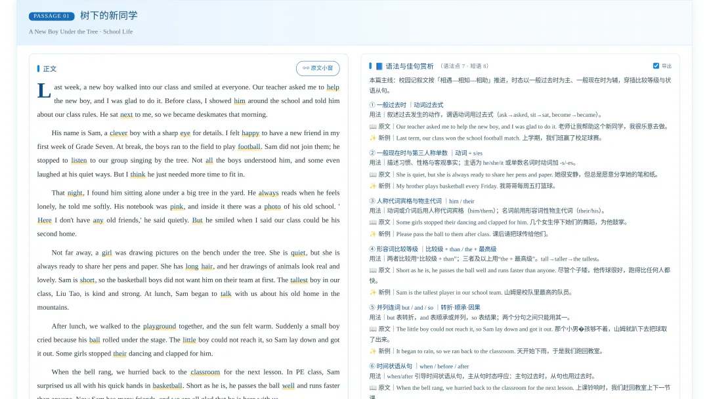Click the book icon beside 语法与佳句赏析
Image resolution: width=709 pixels, height=399 pixels.
(x=379, y=66)
